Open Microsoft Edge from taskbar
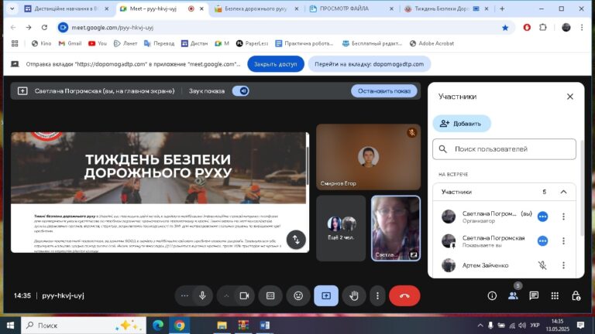The height and width of the screenshot is (334, 595). pos(158,325)
